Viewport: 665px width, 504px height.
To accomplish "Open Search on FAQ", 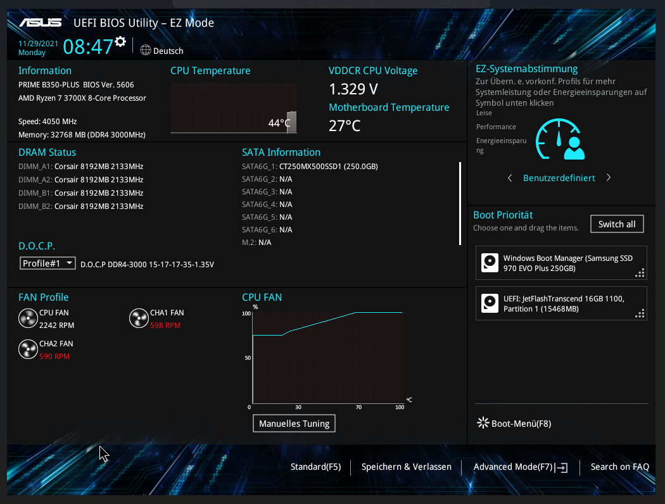I will (x=619, y=467).
